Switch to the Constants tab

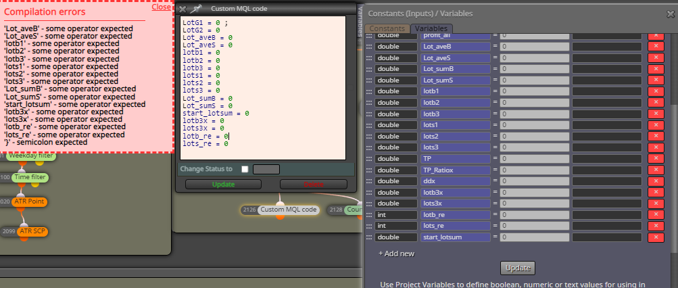(x=387, y=28)
